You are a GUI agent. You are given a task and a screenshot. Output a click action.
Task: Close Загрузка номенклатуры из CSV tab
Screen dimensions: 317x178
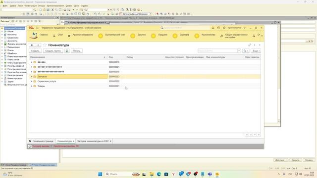(x=110, y=141)
